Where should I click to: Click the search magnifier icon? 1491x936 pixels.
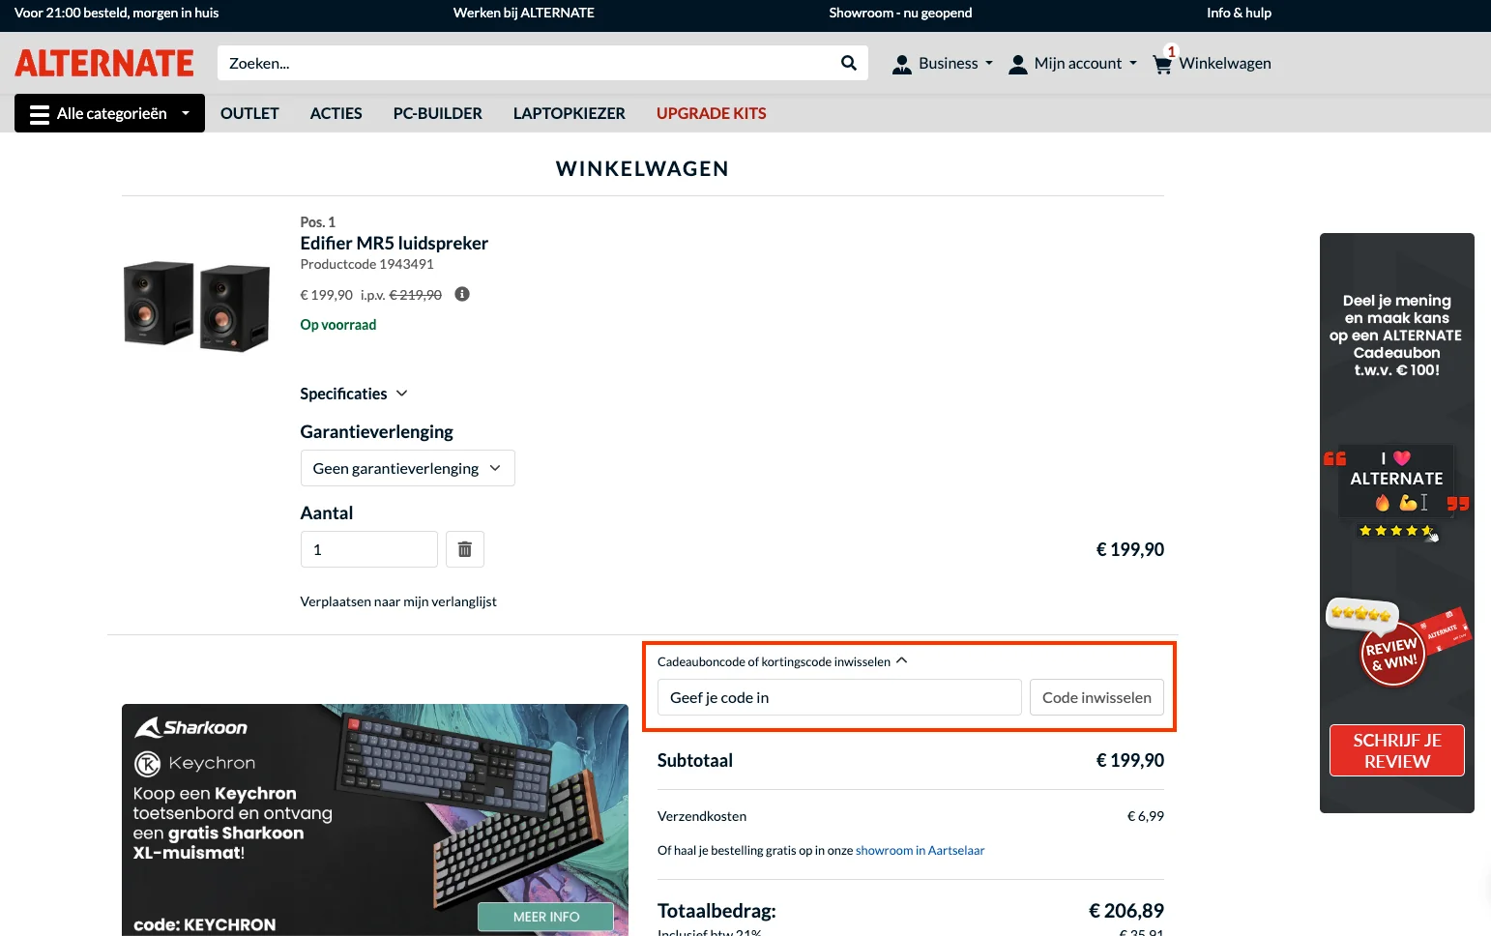coord(848,62)
